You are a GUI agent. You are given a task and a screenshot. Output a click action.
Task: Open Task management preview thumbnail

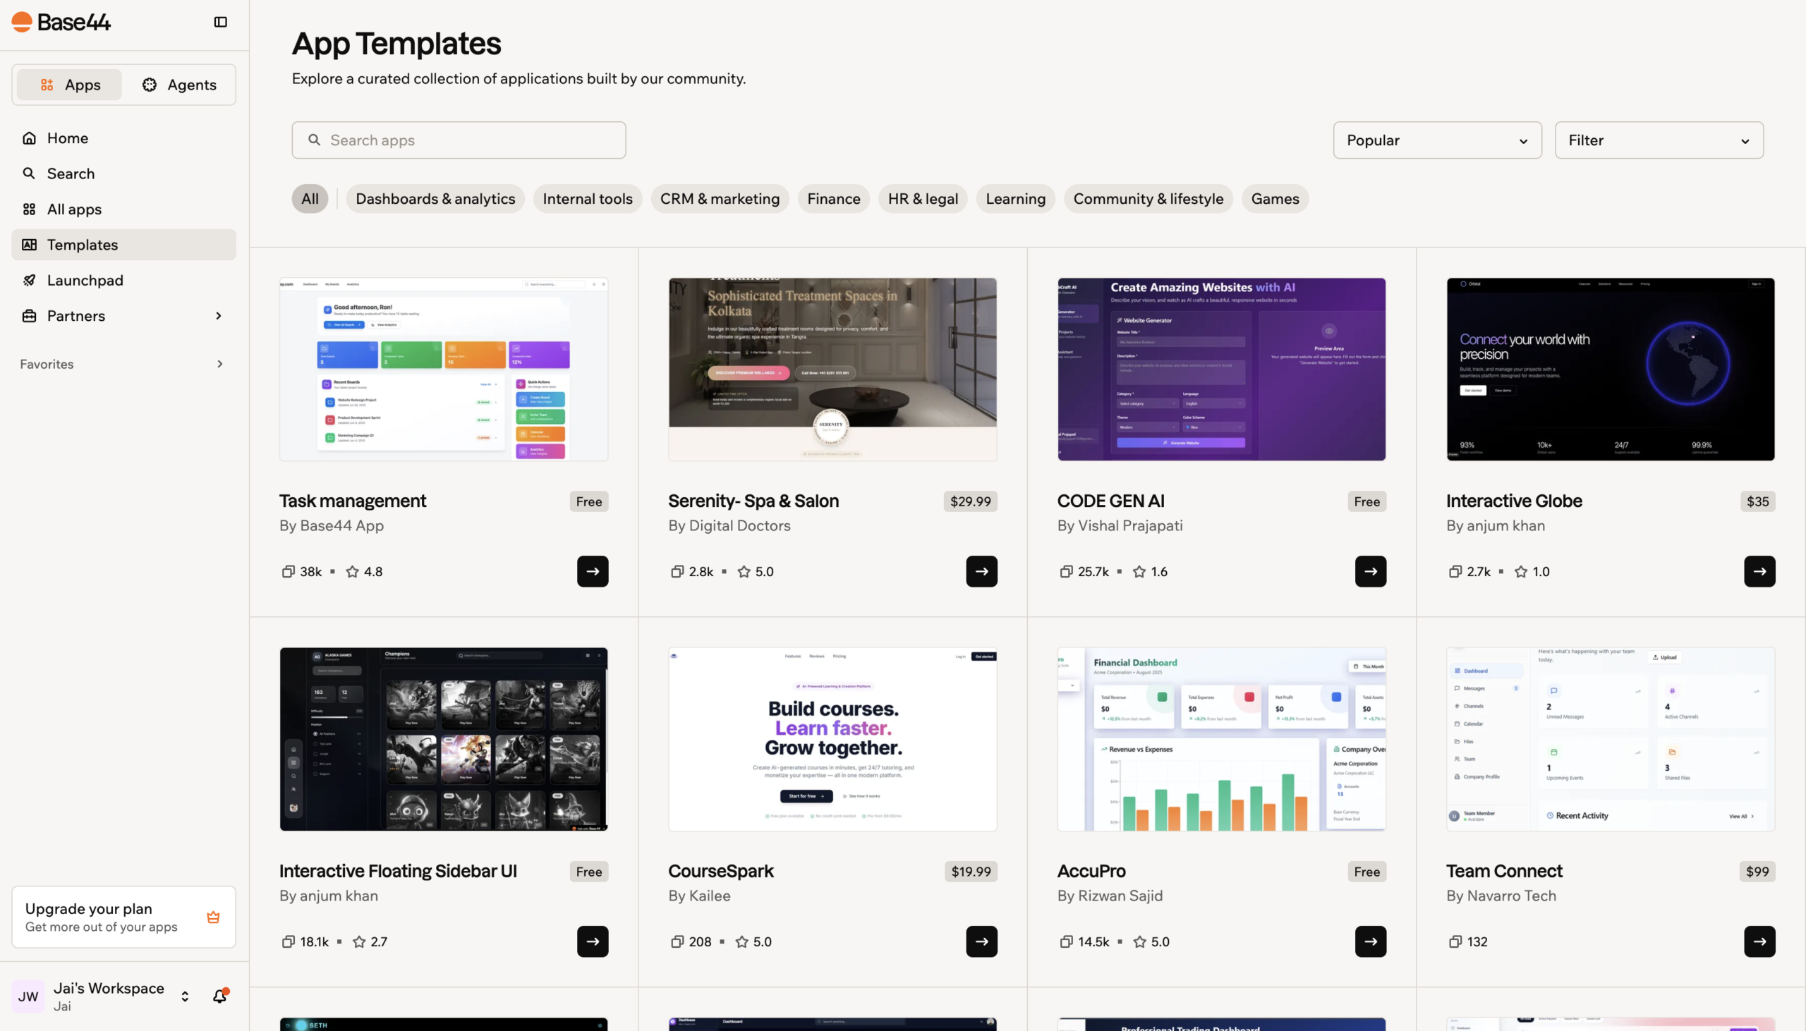(x=443, y=369)
